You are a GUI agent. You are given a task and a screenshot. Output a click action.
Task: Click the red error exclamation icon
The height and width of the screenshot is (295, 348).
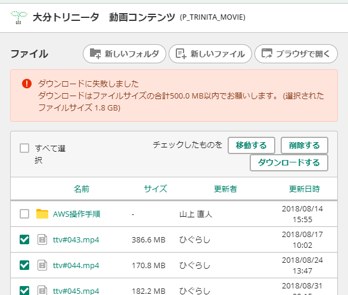pyautogui.click(x=27, y=84)
